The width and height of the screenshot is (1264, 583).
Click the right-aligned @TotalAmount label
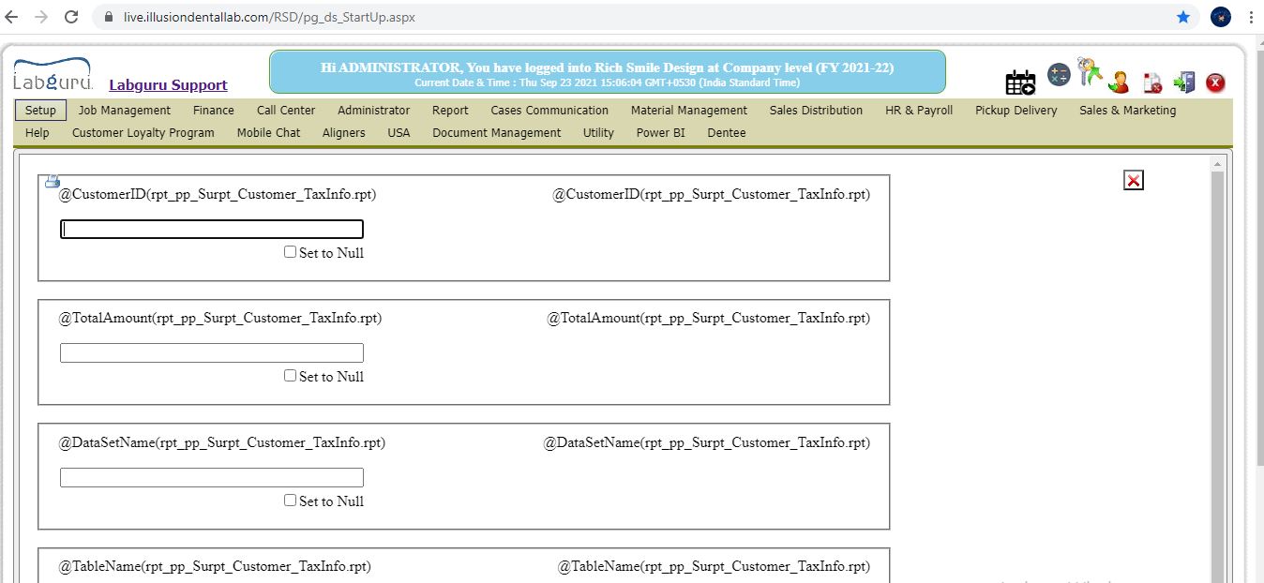(x=709, y=318)
